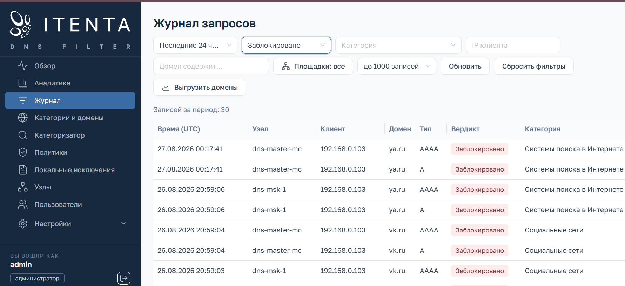Navigate to Политики page
Image resolution: width=625 pixels, height=286 pixels.
(x=70, y=152)
